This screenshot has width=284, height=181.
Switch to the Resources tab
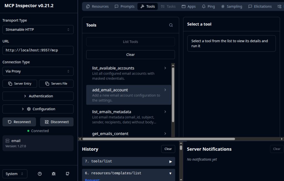(x=97, y=7)
